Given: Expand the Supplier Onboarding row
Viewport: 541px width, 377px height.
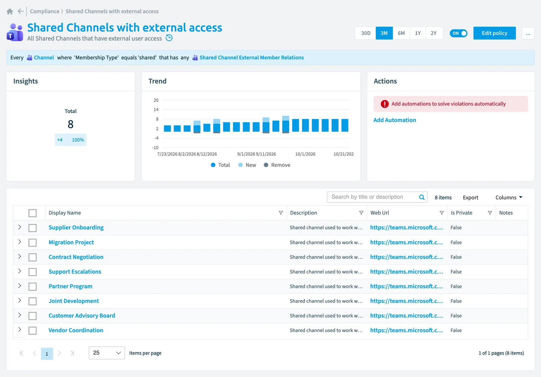Looking at the screenshot, I should tap(20, 227).
